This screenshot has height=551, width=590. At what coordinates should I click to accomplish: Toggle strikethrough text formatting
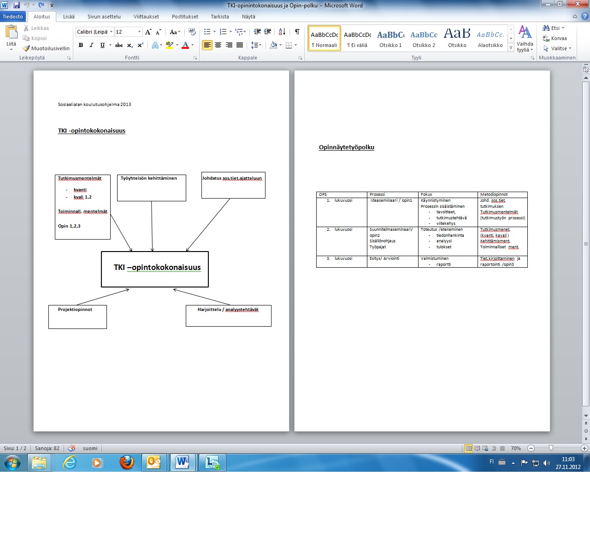tap(119, 45)
